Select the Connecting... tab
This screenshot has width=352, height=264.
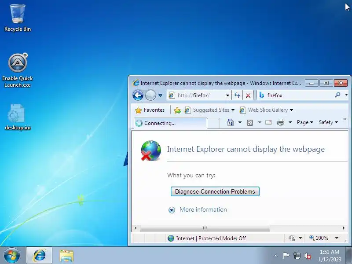(170, 123)
